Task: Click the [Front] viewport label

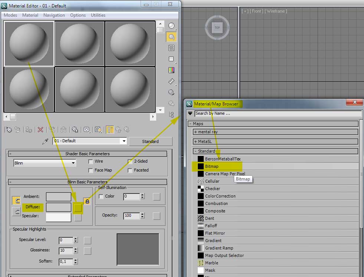Action: (x=256, y=11)
